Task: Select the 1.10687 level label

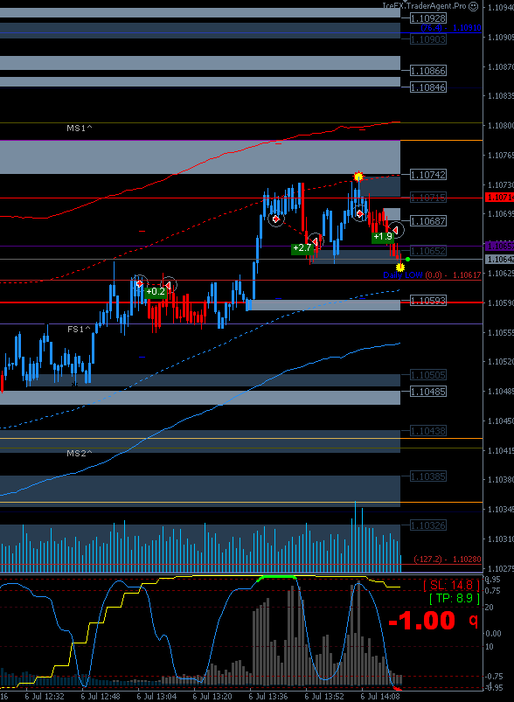Action: click(428, 220)
